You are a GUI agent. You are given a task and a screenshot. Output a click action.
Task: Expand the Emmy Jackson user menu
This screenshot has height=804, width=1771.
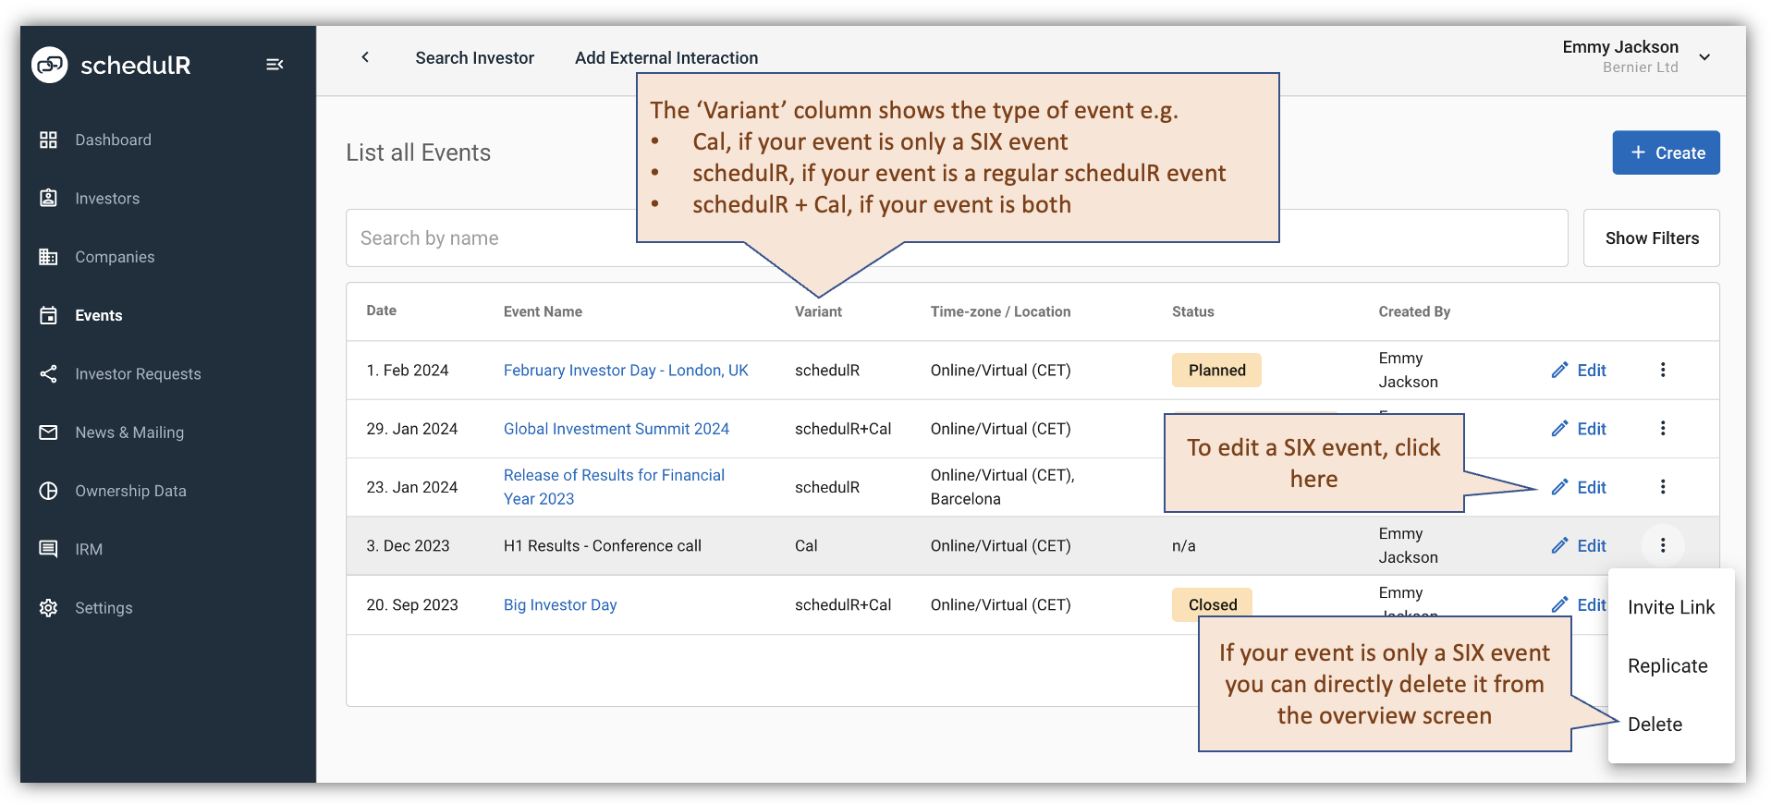click(x=1704, y=57)
